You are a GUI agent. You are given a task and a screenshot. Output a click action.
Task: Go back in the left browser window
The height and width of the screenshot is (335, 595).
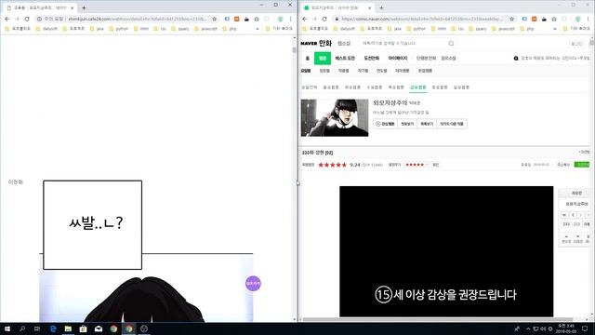(x=7, y=19)
